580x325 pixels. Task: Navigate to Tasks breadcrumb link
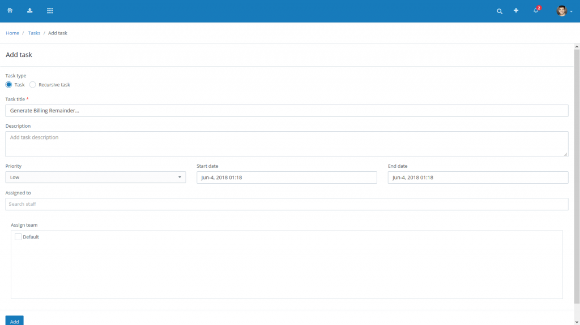[34, 33]
